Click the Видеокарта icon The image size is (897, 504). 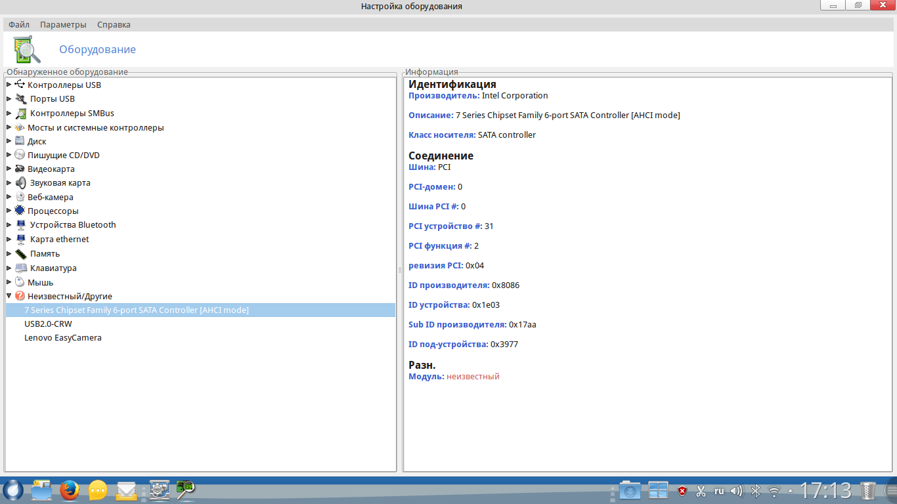pos(20,169)
